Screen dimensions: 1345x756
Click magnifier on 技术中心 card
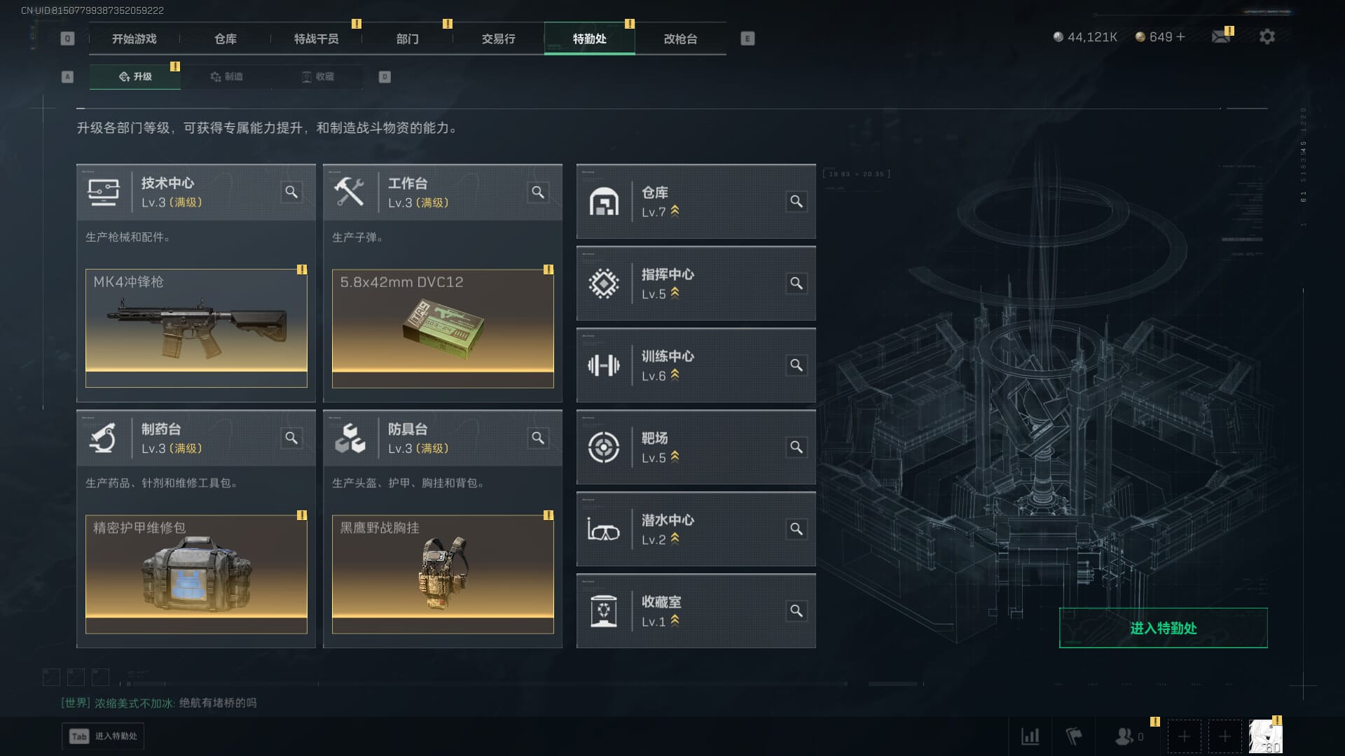click(x=291, y=192)
